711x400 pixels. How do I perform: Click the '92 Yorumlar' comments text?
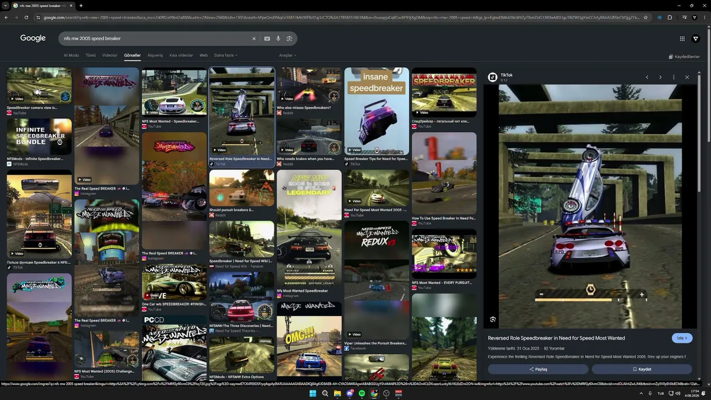(x=553, y=348)
